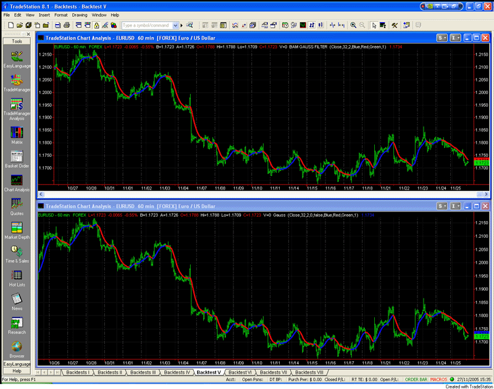Screen dimensions: 494x389
Task: Toggle the highlighted blue bar-chart style button
Action: [312, 25]
